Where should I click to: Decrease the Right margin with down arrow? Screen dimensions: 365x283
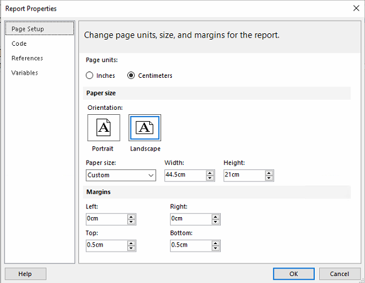[x=215, y=222]
